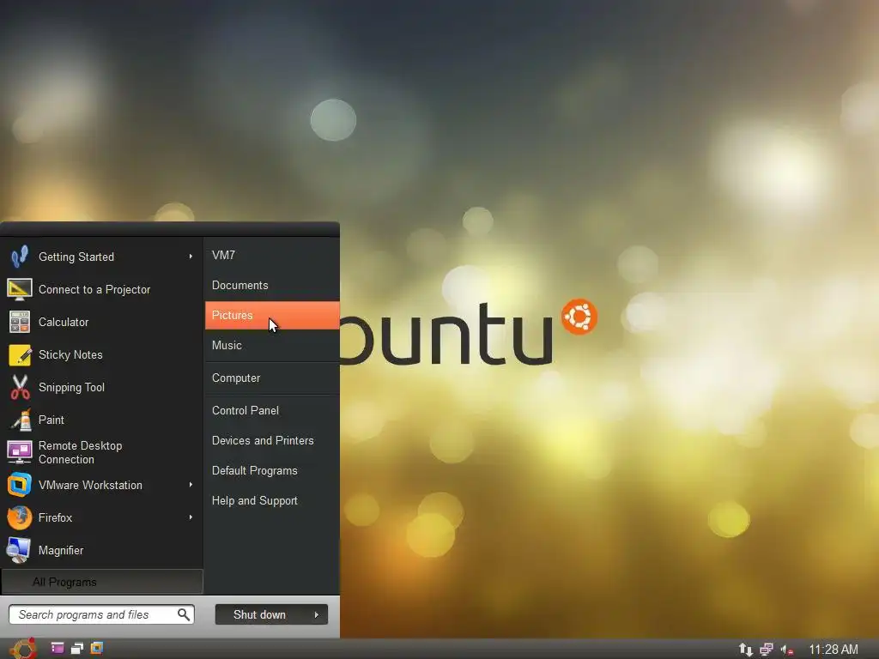The width and height of the screenshot is (879, 659).
Task: Select the highlighted Pictures entry
Action: [x=272, y=316]
